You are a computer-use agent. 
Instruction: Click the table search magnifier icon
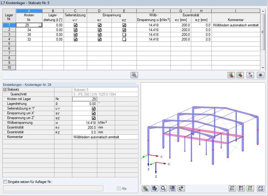tap(134, 75)
